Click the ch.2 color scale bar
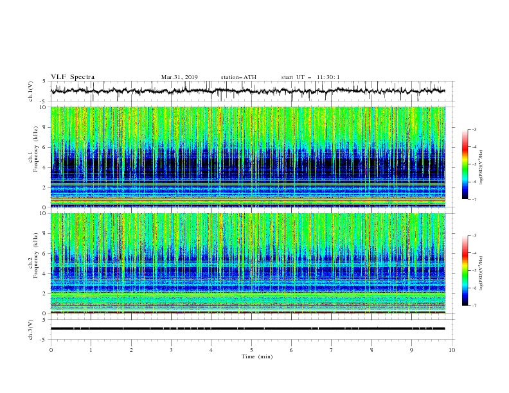This screenshot has height=393, width=509. coord(465,270)
